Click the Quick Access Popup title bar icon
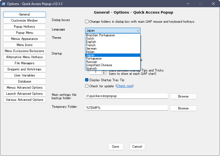 click(3, 4)
